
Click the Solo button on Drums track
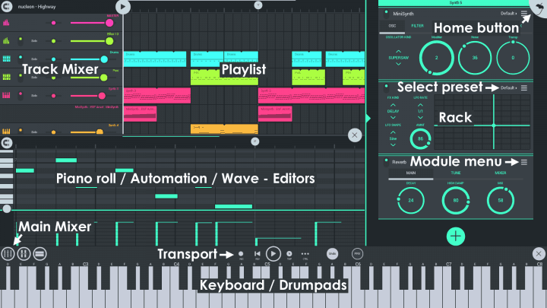[34, 59]
